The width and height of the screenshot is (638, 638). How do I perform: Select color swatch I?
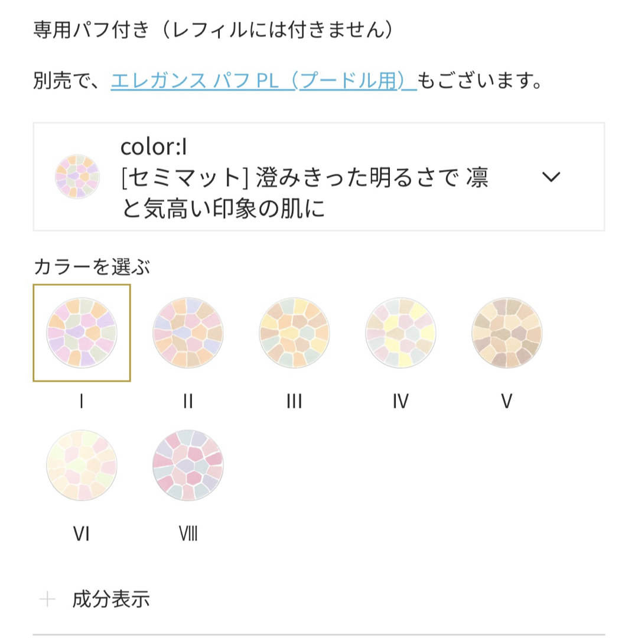point(82,333)
